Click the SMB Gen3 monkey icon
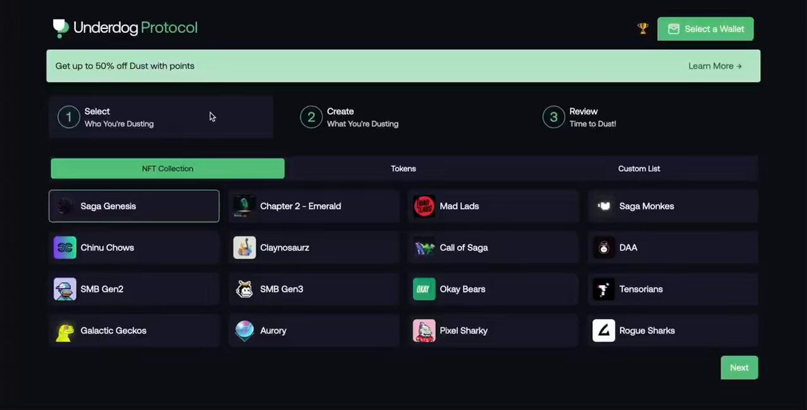The height and width of the screenshot is (410, 807). coord(244,289)
